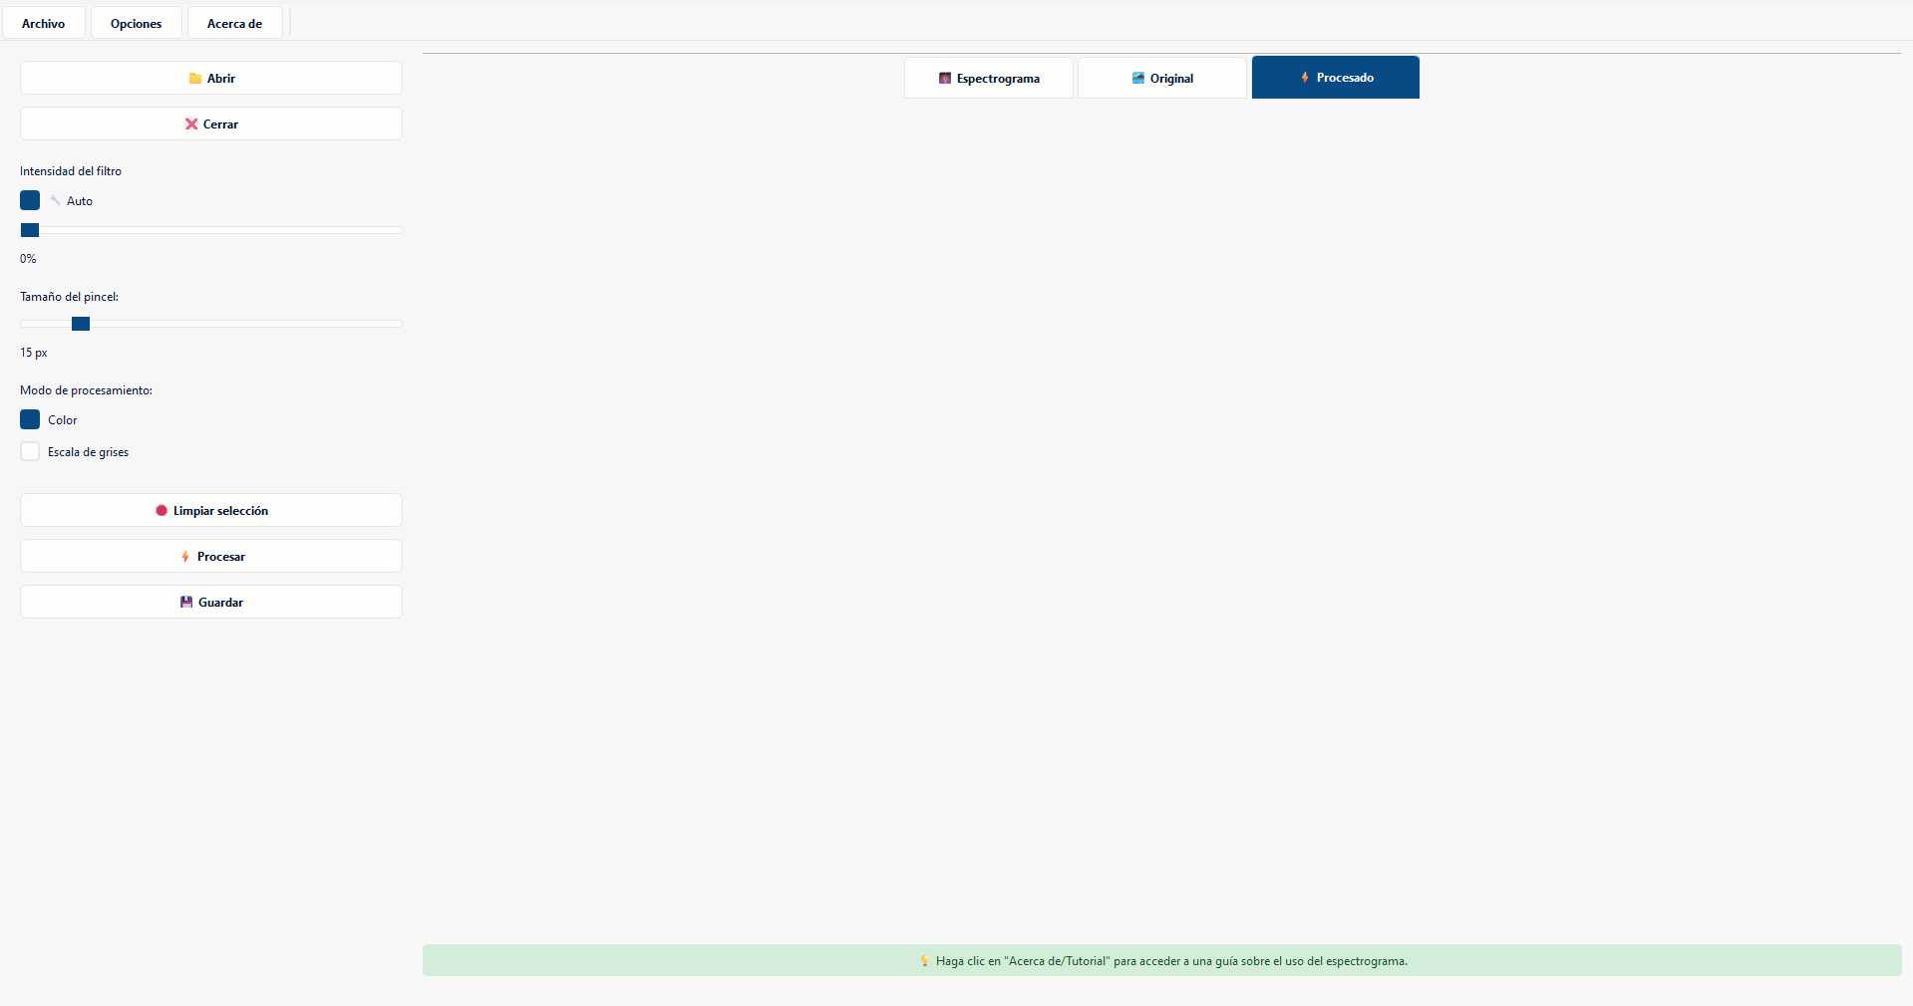1913x1006 pixels.
Task: Click the Tamaño del pincel slider handle
Action: tap(81, 324)
